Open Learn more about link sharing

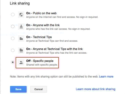pyautogui.click(x=95, y=89)
